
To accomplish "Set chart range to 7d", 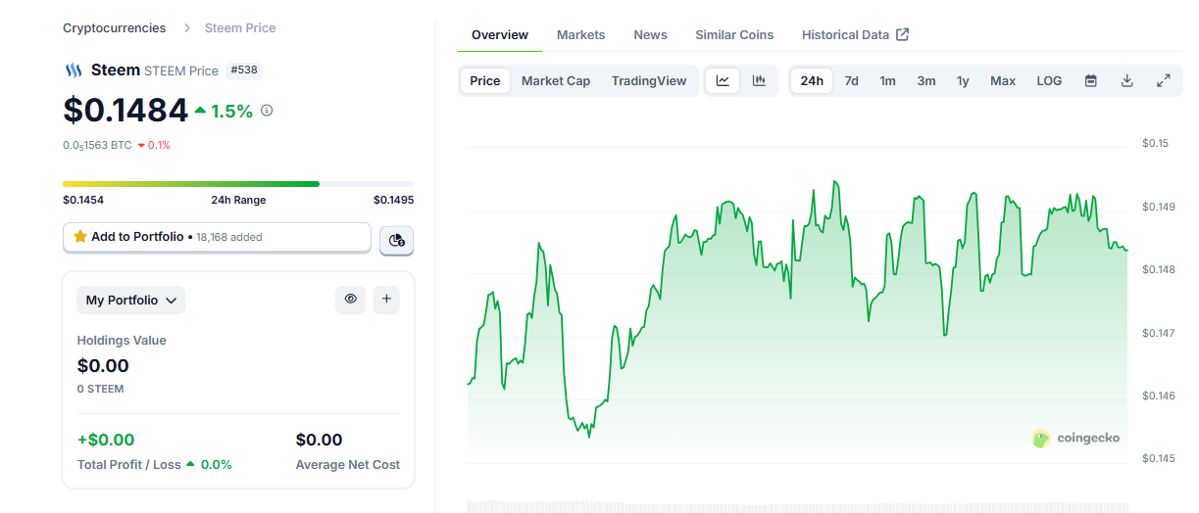I will coord(852,81).
